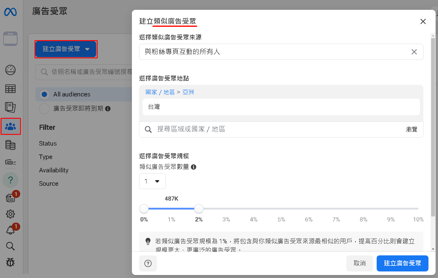Screen dimensions: 438x278
Task: Expand the Status filter
Action: coord(48,143)
